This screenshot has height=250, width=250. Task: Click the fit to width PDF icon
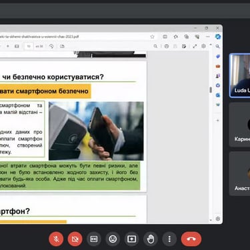point(17,46)
